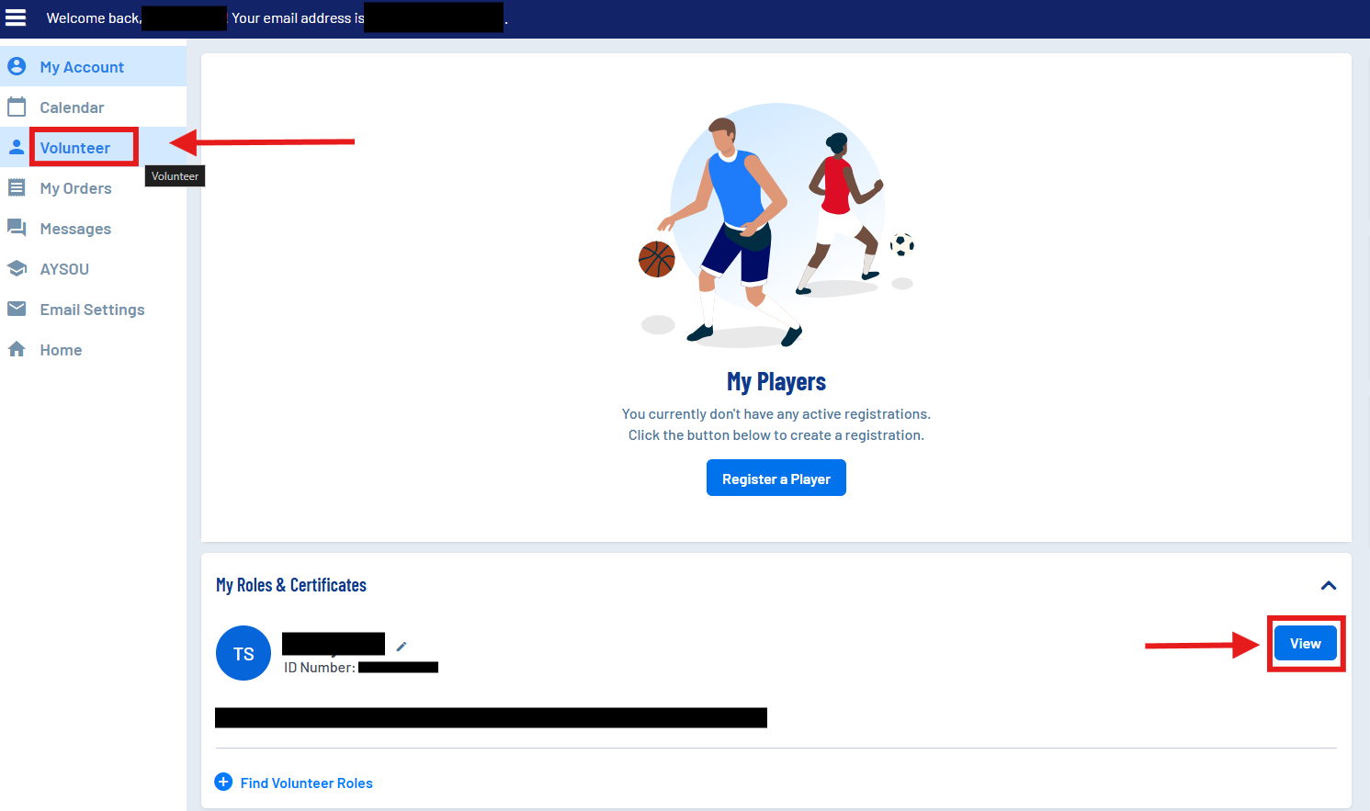Click the TS profile avatar circle
Viewport: 1370px width, 811px height.
(243, 653)
